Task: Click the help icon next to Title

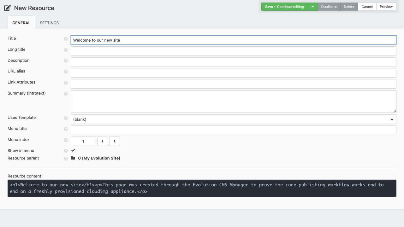Action: (x=66, y=39)
